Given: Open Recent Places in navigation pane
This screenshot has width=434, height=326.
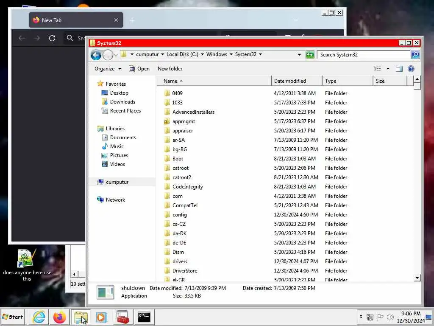Looking at the screenshot, I should click(125, 111).
